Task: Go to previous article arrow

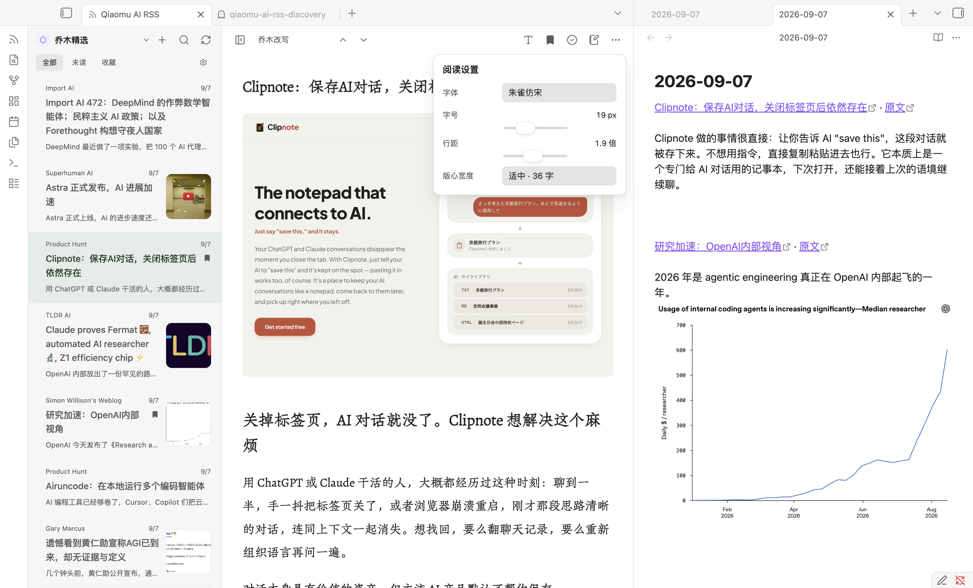Action: click(x=343, y=40)
